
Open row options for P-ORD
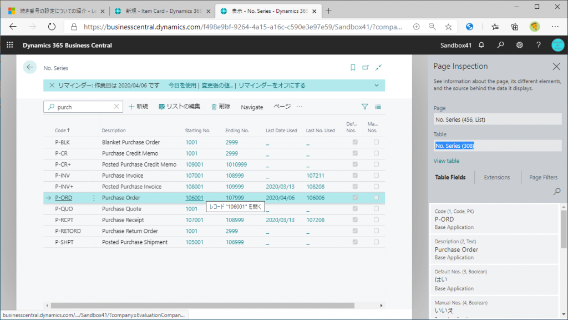(x=94, y=198)
